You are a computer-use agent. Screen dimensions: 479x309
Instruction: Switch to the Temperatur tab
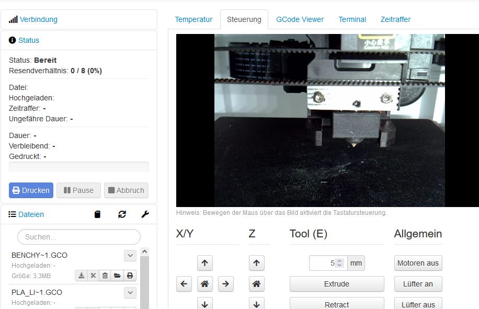pos(193,19)
